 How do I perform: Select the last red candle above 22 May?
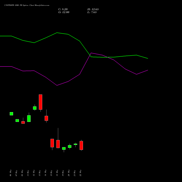81,145
